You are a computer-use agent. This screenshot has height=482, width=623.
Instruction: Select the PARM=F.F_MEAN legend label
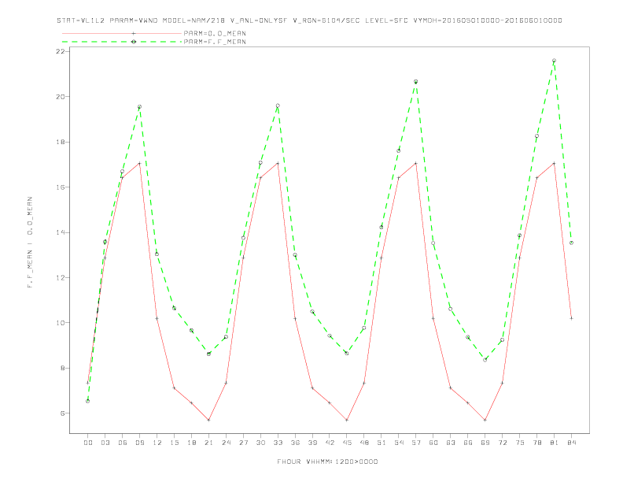coord(215,42)
